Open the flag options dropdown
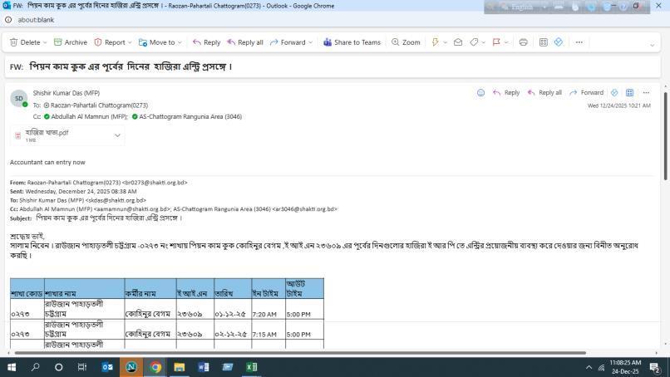The image size is (670, 377). 508,42
